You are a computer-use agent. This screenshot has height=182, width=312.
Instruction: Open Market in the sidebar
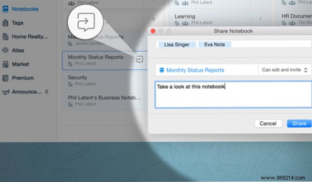tap(20, 64)
